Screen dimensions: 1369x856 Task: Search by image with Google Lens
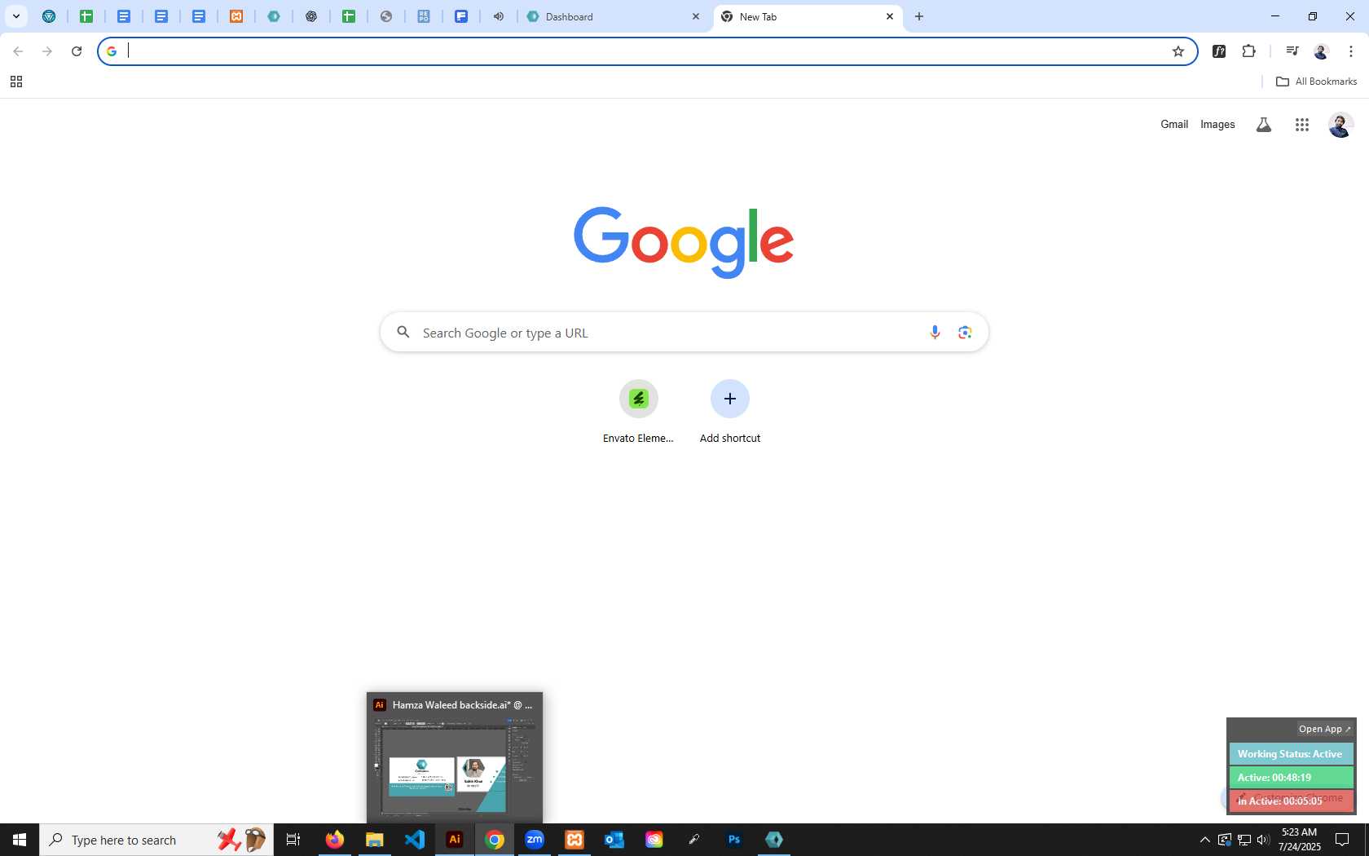point(965,333)
